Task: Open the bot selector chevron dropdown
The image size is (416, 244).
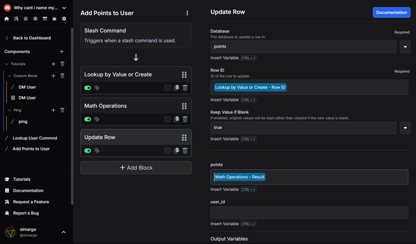Action: (64, 8)
